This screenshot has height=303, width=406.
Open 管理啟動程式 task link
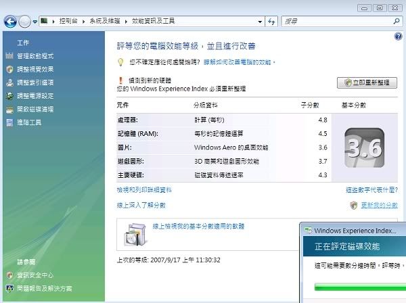tap(35, 56)
